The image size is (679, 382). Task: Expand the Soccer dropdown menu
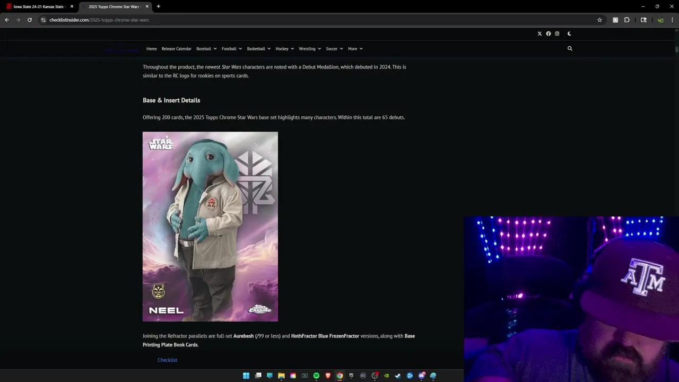(x=334, y=49)
